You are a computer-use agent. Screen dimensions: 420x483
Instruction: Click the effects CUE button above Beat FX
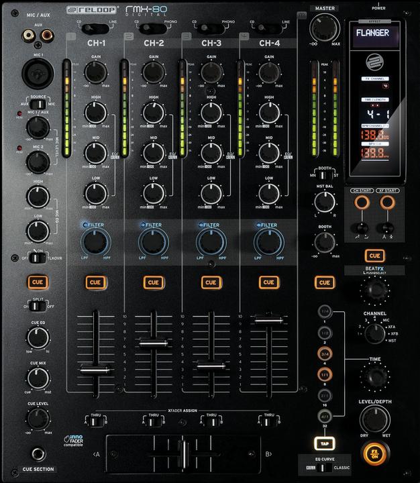tap(374, 256)
